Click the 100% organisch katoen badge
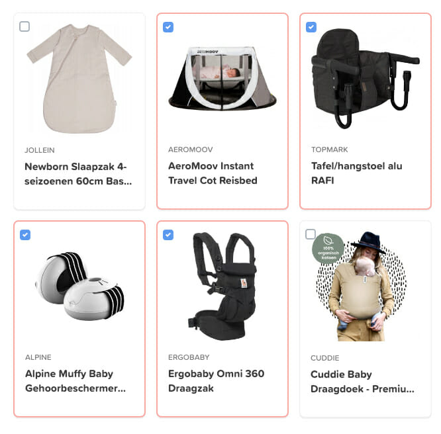441x434 pixels. pos(328,249)
